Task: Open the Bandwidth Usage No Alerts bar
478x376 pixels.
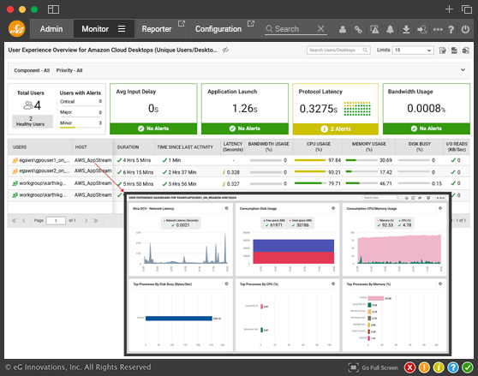Action: point(427,128)
